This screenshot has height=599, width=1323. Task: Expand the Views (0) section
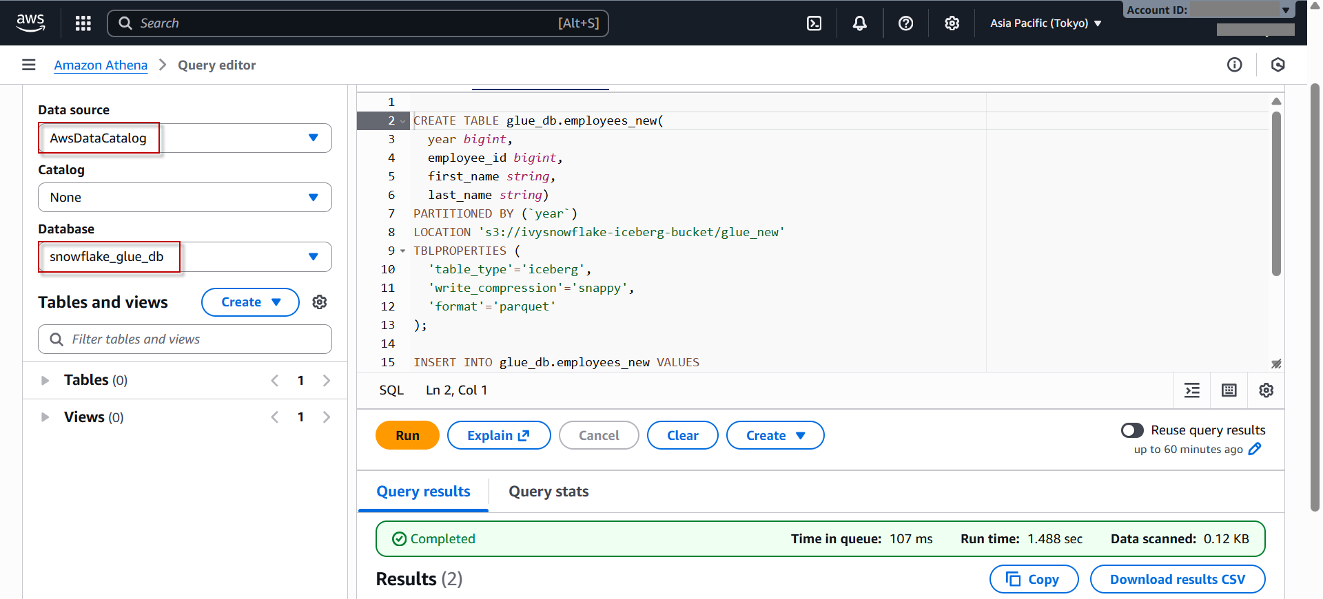(x=45, y=417)
